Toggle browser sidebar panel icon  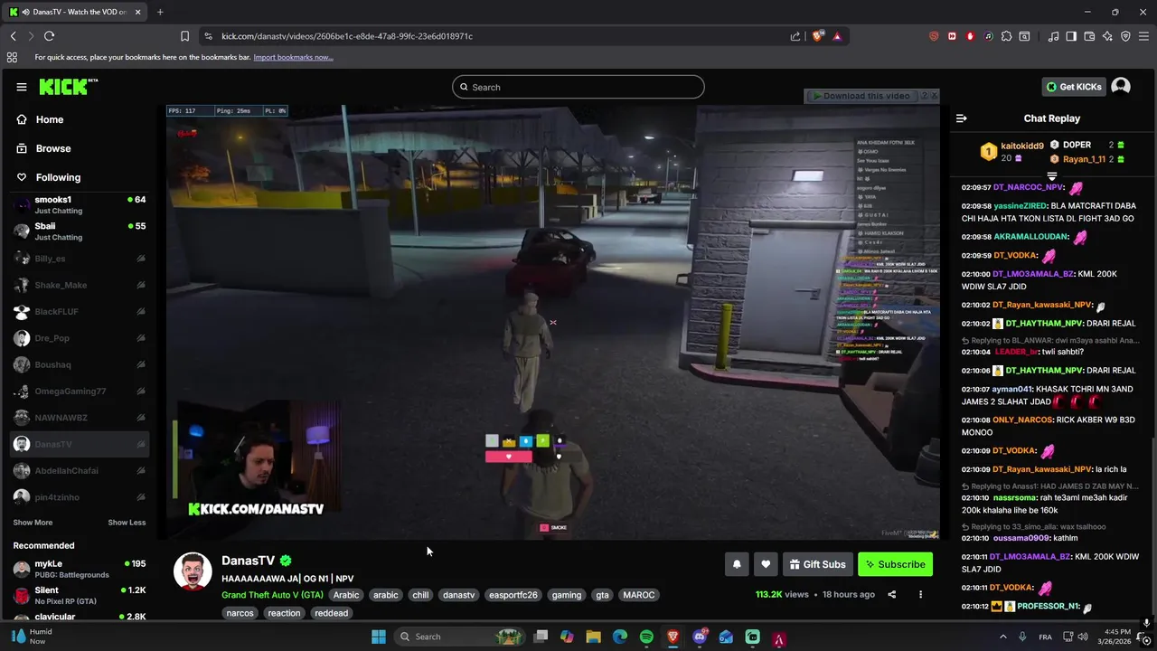pyautogui.click(x=1071, y=36)
